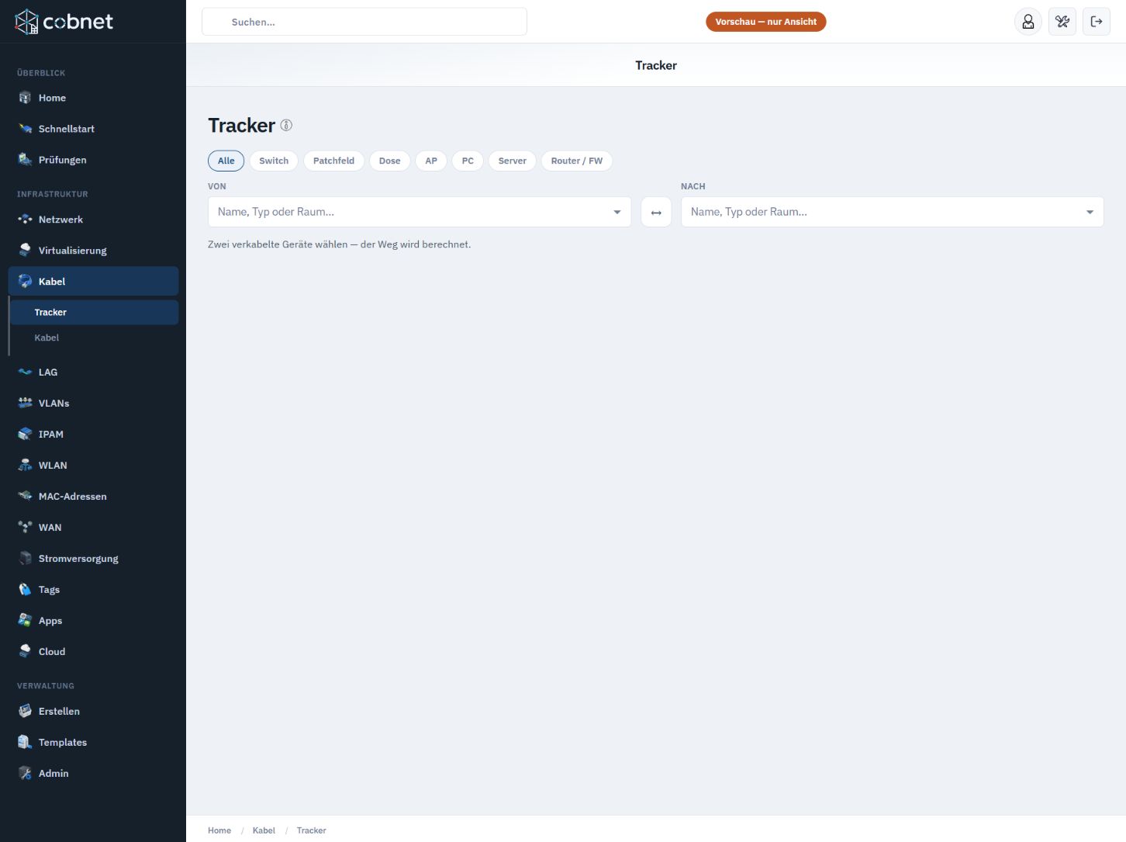Image resolution: width=1126 pixels, height=842 pixels.
Task: Go to Apps
Action: coord(93,621)
